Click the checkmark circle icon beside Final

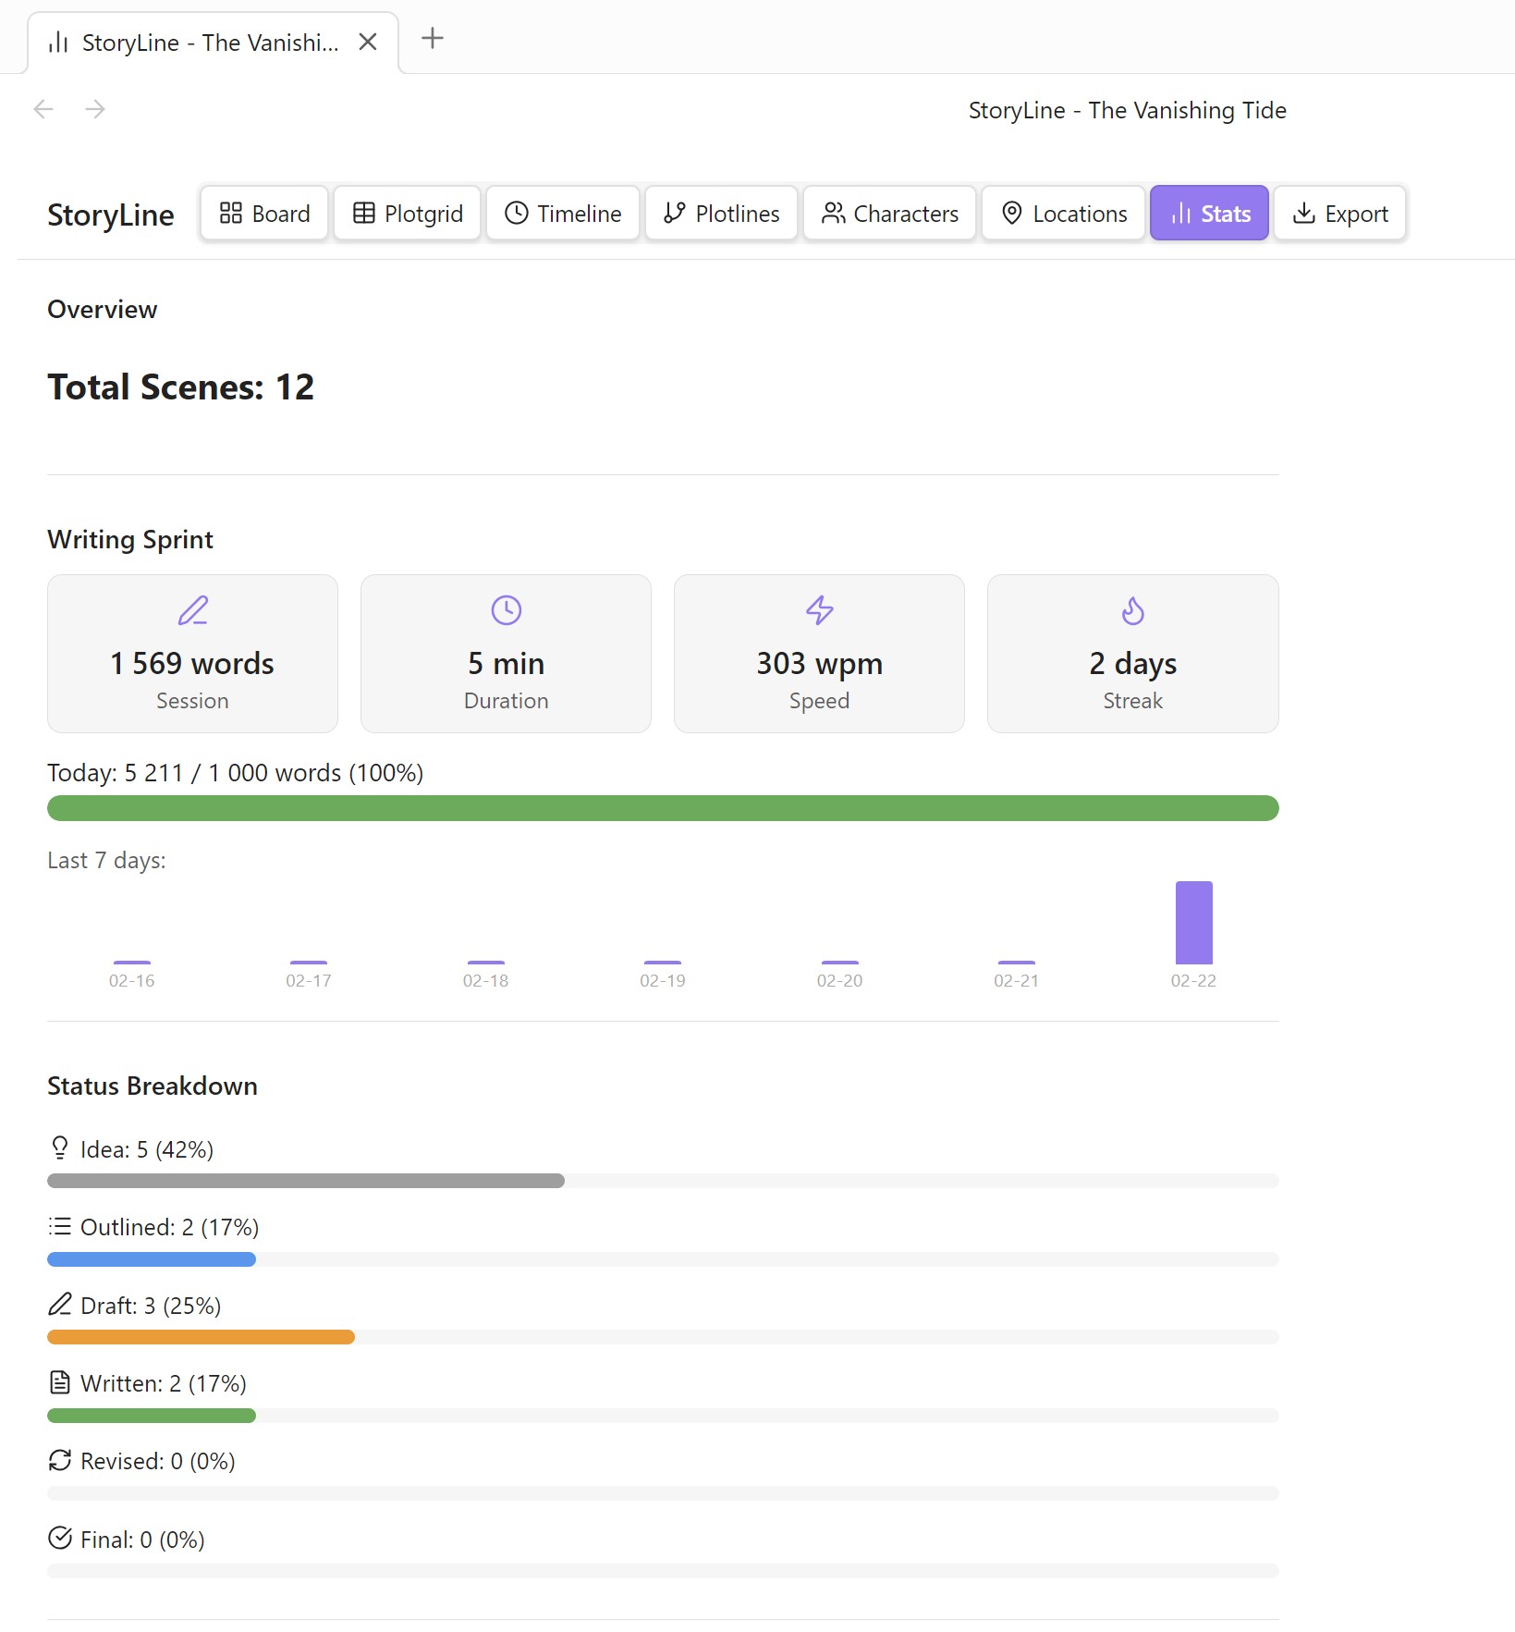60,1539
